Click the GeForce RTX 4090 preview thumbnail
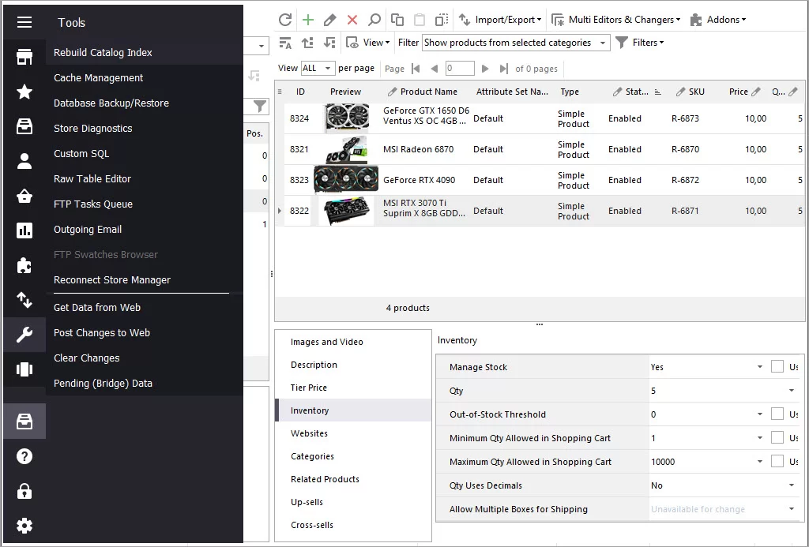The height and width of the screenshot is (547, 809). pos(346,180)
